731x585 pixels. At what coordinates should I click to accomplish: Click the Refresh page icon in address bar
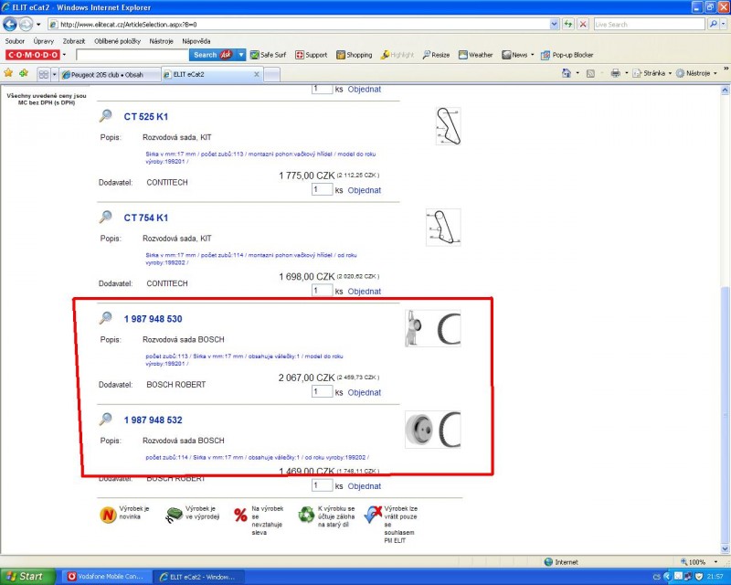[x=568, y=24]
